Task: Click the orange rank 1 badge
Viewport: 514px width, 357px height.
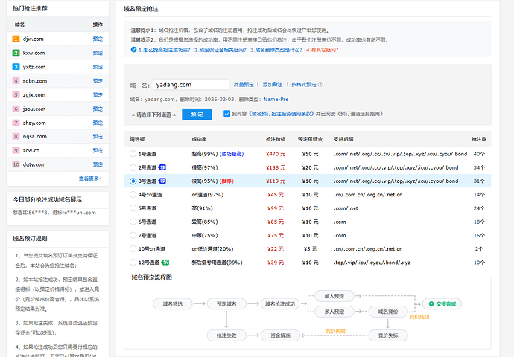Action: coord(16,39)
